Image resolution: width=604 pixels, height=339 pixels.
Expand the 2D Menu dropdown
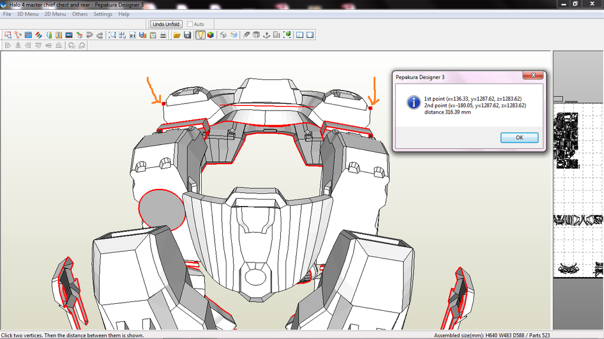pos(55,14)
